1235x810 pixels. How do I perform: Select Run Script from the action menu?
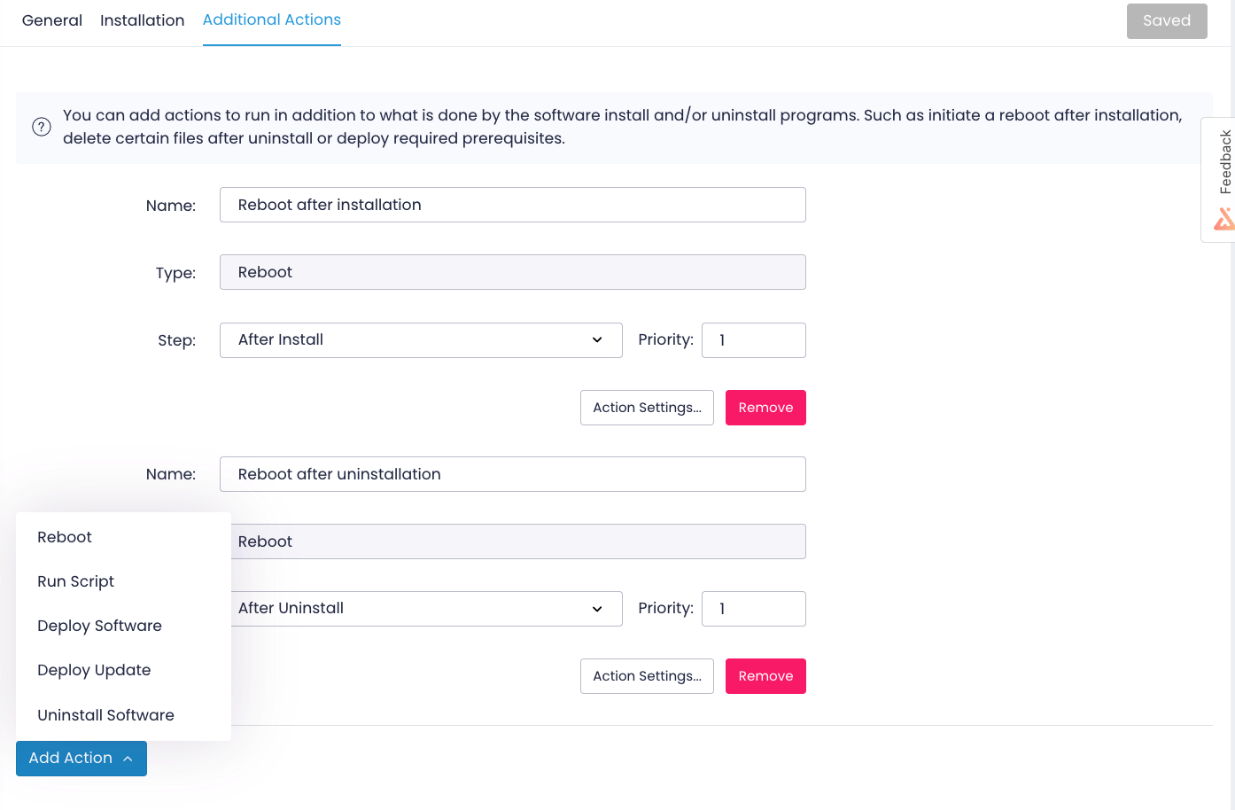75,581
